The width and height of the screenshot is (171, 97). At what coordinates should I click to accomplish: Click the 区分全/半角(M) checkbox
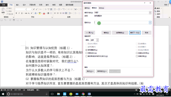click(x=137, y=50)
